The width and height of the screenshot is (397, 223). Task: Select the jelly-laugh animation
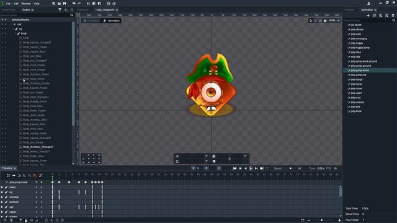tap(357, 80)
